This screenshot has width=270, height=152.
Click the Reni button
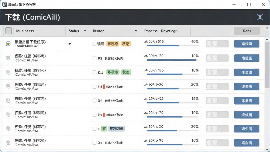pos(247,31)
